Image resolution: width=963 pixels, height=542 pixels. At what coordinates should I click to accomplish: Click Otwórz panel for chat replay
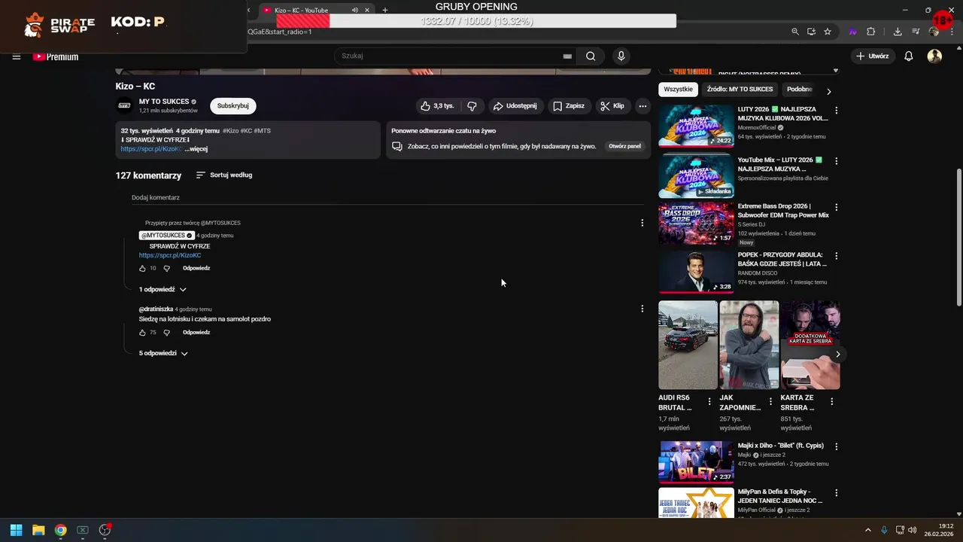624,146
